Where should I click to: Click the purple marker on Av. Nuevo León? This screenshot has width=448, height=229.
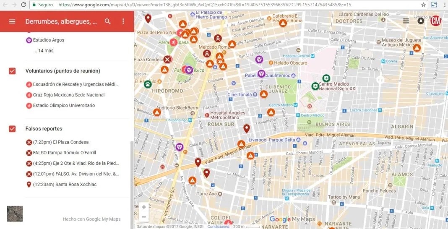point(179,147)
